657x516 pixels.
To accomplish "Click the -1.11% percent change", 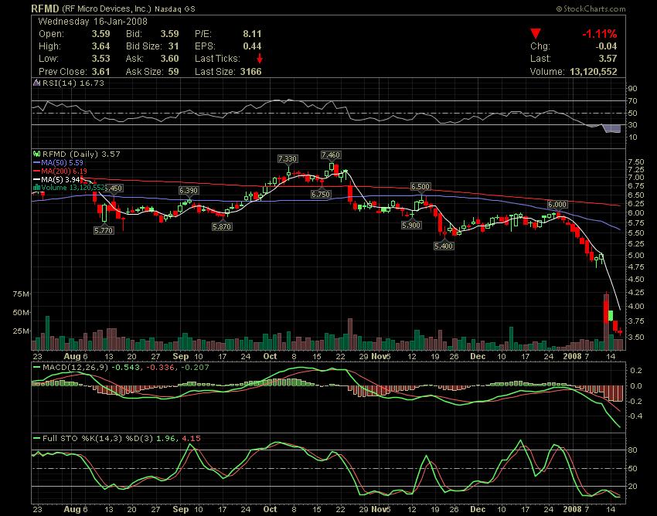I will tap(600, 34).
